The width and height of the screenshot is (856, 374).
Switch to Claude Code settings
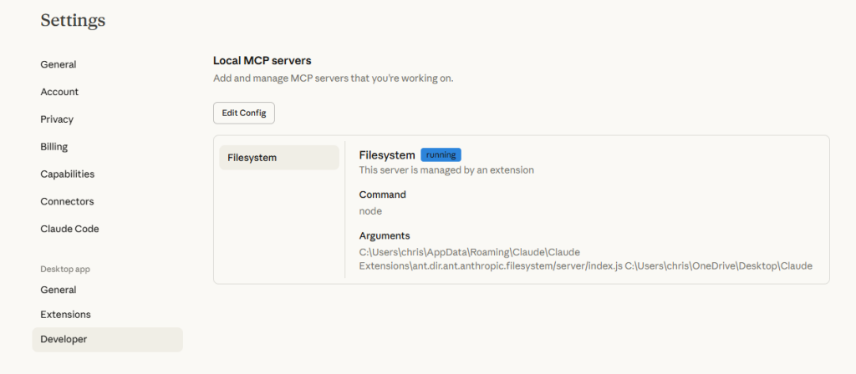click(69, 229)
